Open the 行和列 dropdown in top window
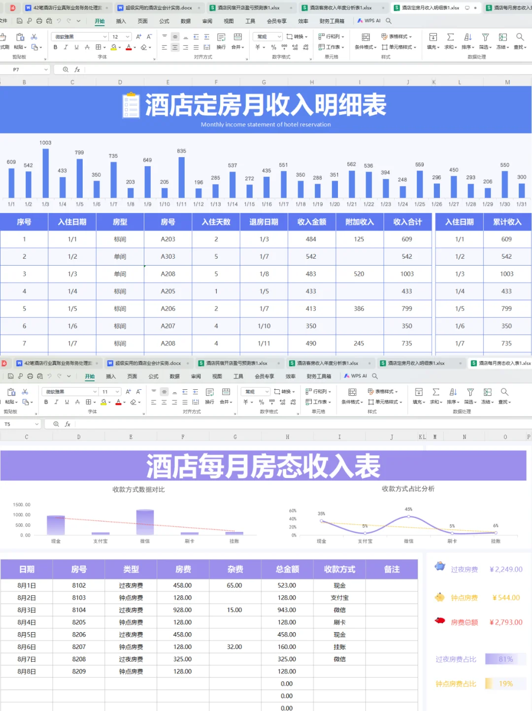Viewport: 532px width, 711px height. pos(332,37)
